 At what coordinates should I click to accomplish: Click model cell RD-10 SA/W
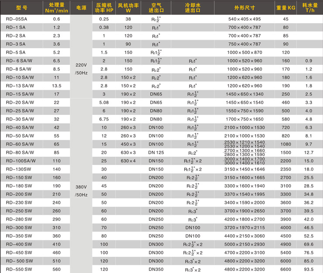tap(20, 78)
